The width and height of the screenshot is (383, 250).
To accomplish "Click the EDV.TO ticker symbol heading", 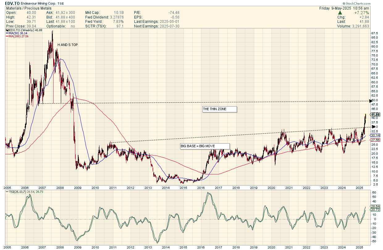I will coord(12,3).
